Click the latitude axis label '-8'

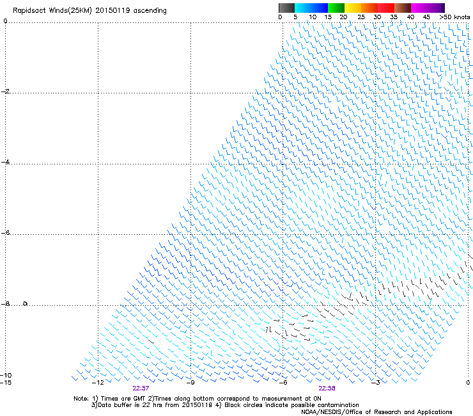[x=5, y=303]
